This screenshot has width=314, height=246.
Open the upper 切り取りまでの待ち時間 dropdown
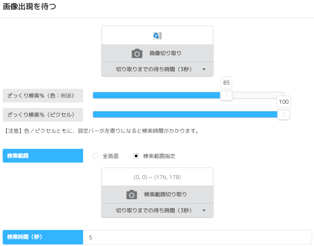click(x=157, y=70)
